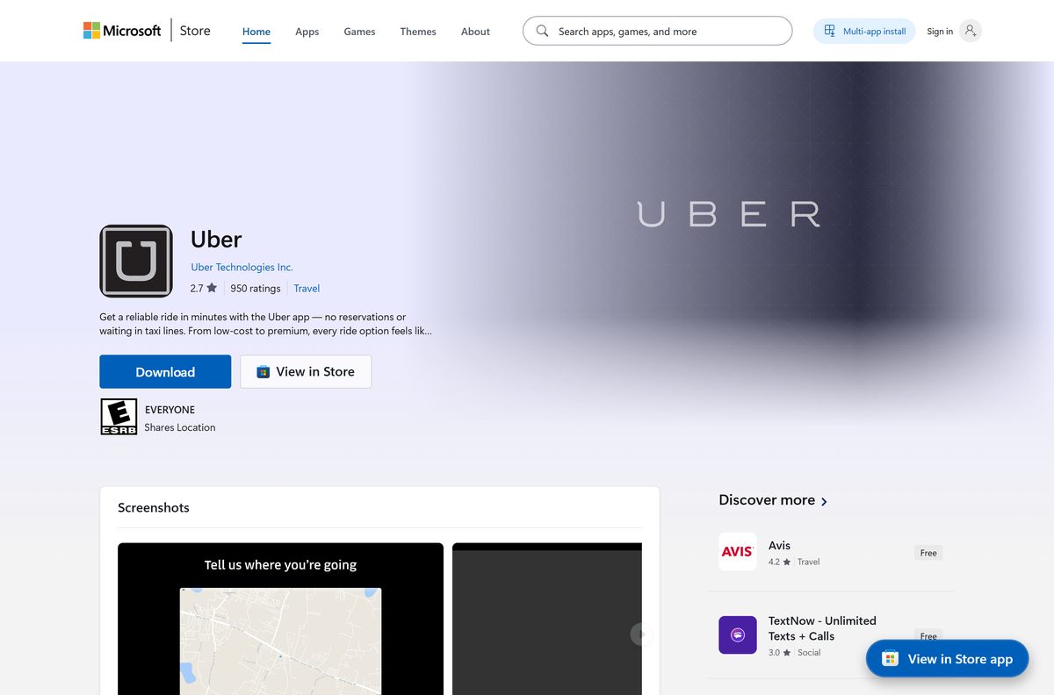
Task: Open the 950 ratings link
Action: 256,288
